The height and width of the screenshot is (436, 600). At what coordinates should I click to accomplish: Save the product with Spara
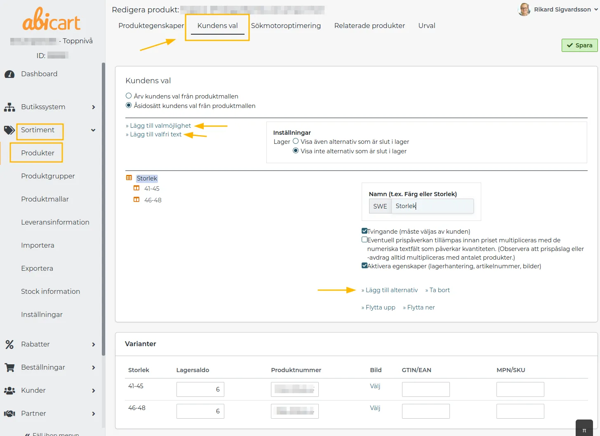(579, 45)
